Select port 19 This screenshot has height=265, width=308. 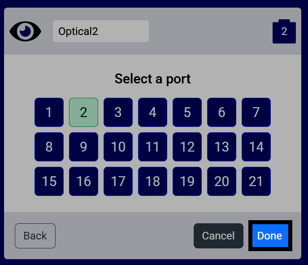click(x=187, y=181)
